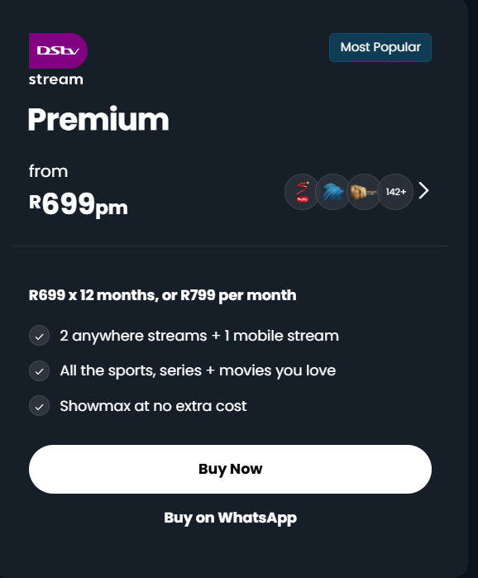Open the Buy on WhatsApp link
This screenshot has width=478, height=578.
pos(231,518)
